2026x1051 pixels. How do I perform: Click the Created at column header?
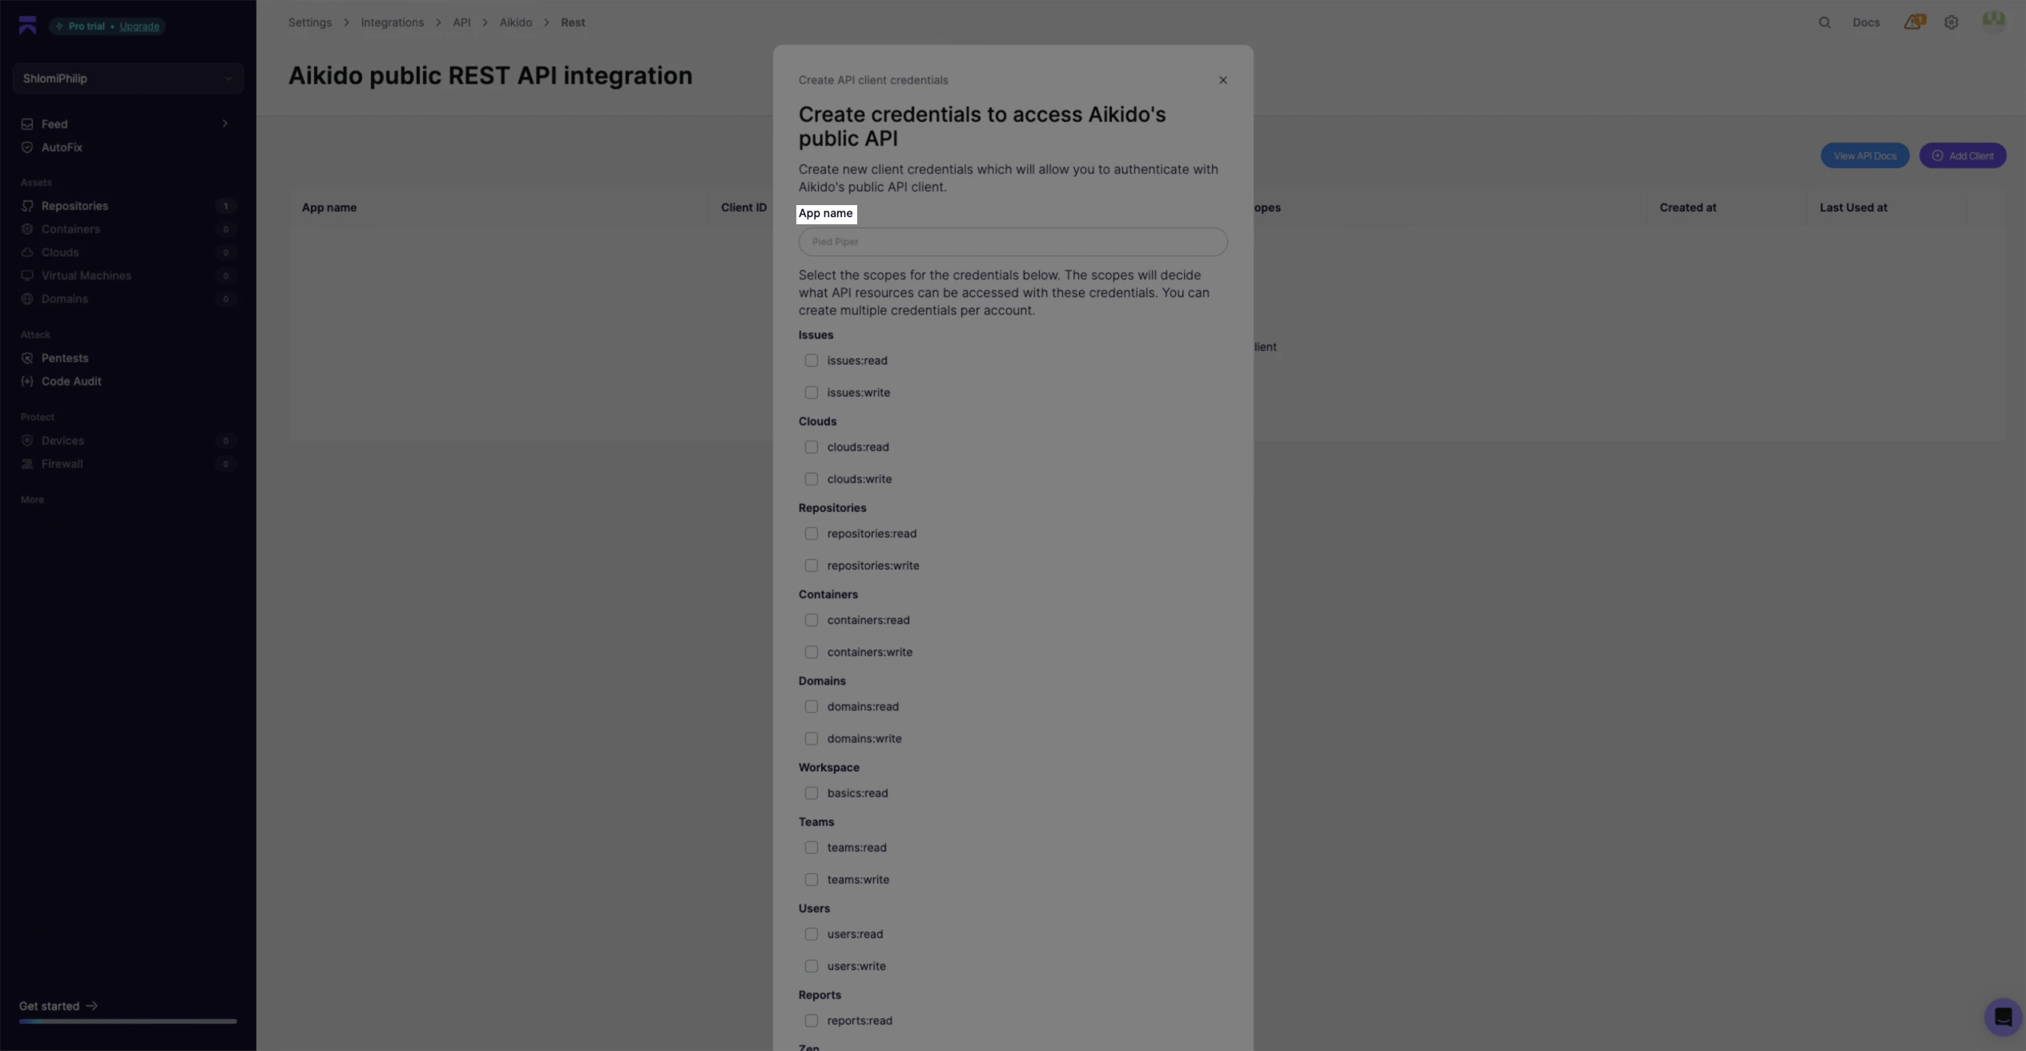[1688, 207]
